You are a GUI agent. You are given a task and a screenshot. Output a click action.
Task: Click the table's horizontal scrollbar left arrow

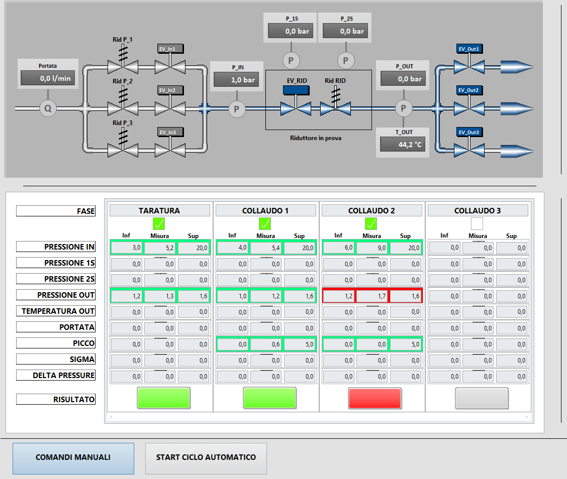(111, 417)
